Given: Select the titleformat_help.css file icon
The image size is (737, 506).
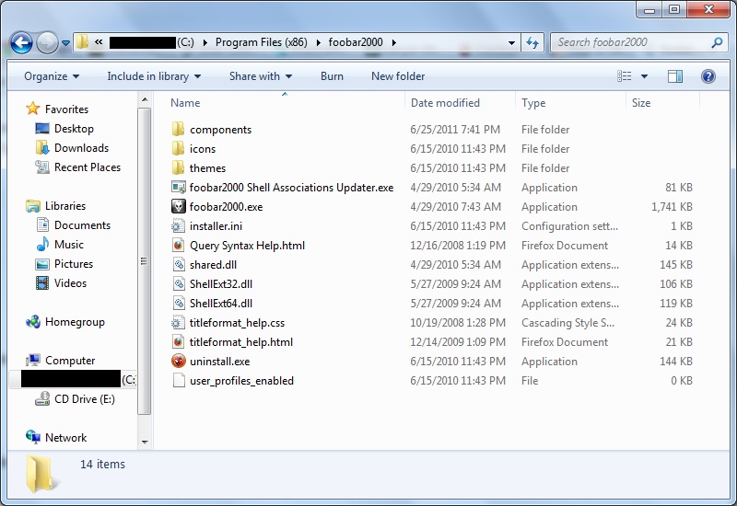Looking at the screenshot, I should (x=178, y=323).
